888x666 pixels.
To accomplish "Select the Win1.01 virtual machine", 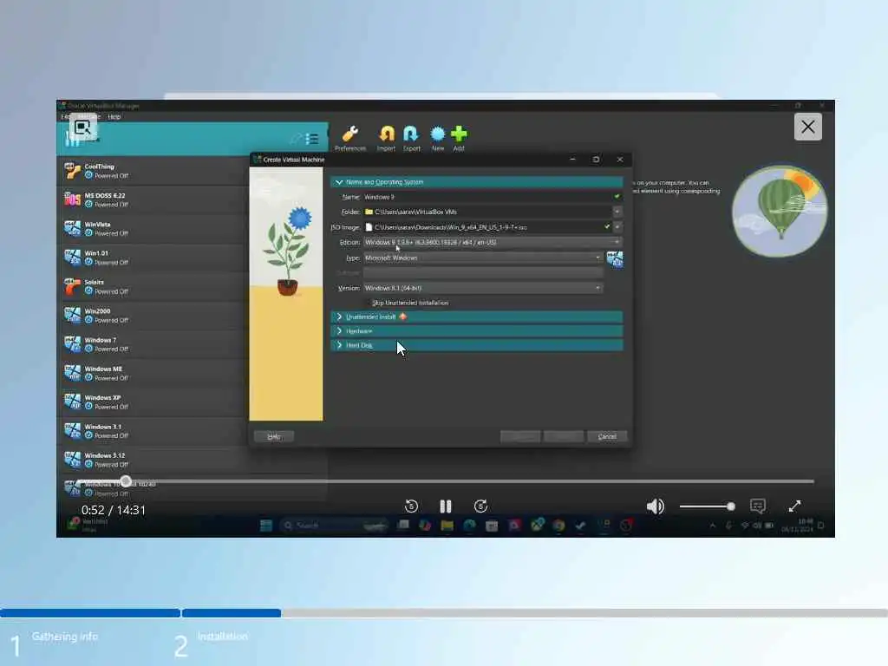I will point(153,258).
